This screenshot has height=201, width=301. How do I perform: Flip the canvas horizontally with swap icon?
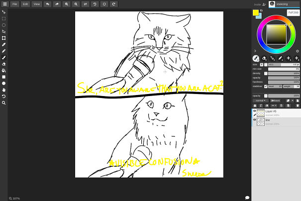[85, 4]
